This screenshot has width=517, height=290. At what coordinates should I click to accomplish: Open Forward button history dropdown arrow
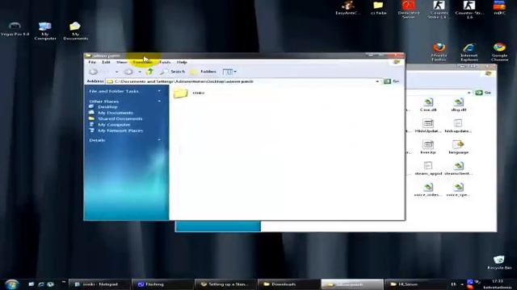[140, 72]
